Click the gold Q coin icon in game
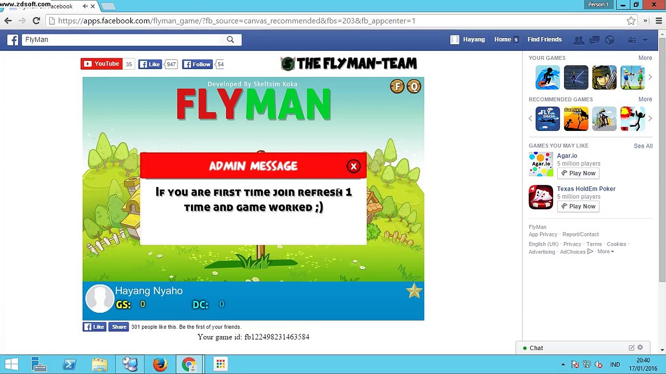Screen dimensions: 666x374 coord(414,87)
